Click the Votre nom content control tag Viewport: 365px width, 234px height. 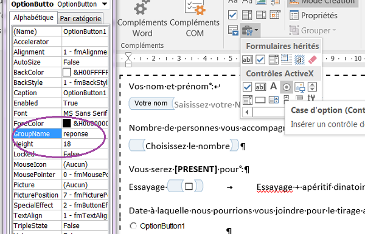tap(151, 103)
